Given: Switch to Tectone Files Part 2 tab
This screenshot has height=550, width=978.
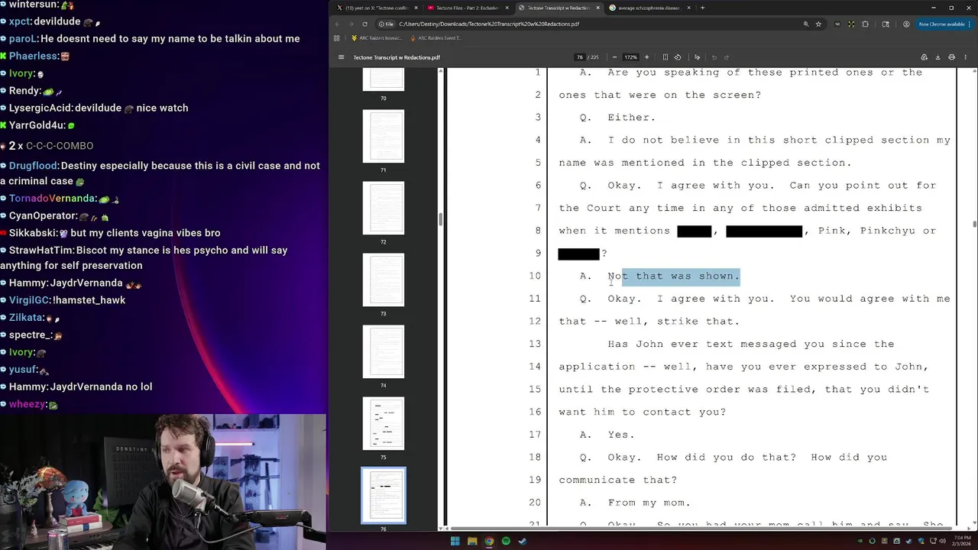Looking at the screenshot, I should click(x=466, y=8).
